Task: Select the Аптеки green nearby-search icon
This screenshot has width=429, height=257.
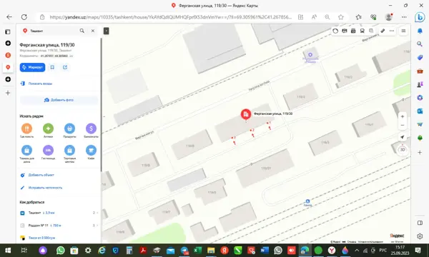Action: 48,128
